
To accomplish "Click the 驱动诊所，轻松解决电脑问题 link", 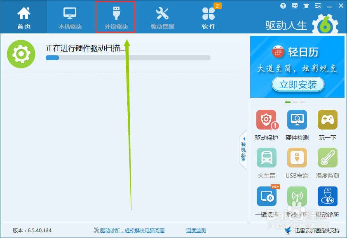I will click(x=132, y=231).
